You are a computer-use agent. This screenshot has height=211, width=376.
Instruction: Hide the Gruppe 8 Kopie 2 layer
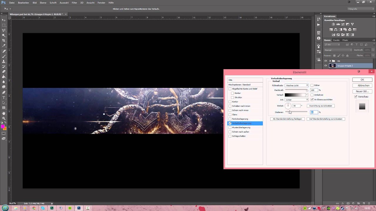pos(325,66)
